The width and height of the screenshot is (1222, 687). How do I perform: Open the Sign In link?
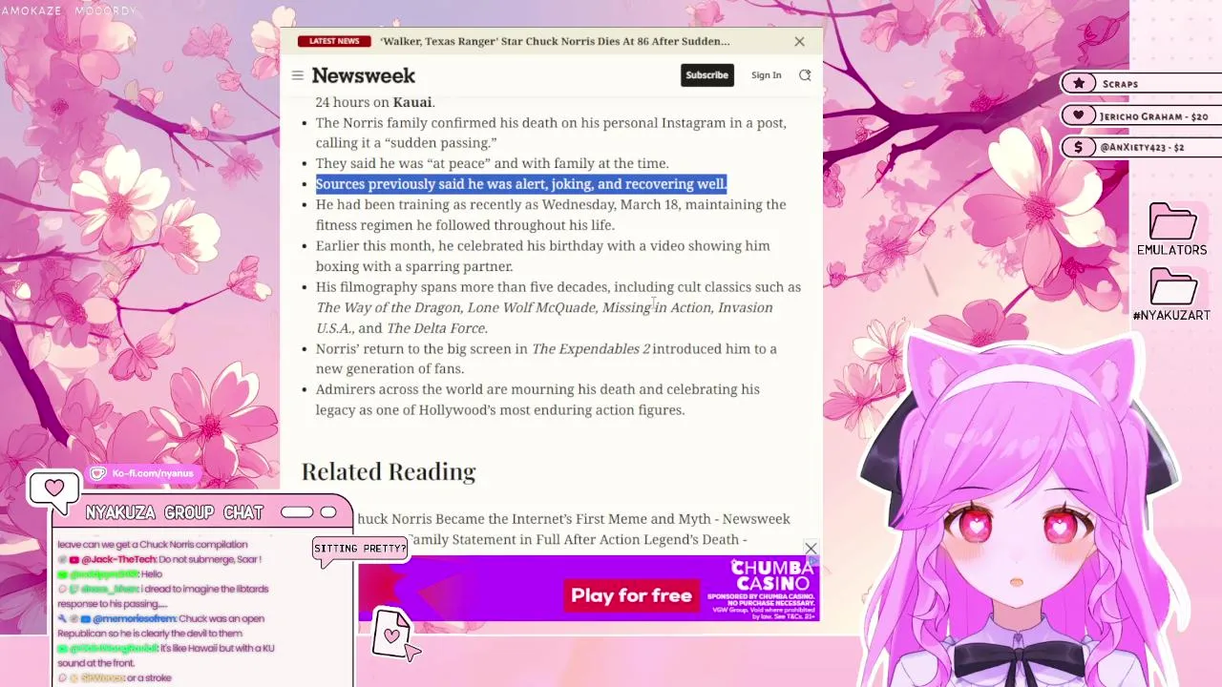pos(766,75)
